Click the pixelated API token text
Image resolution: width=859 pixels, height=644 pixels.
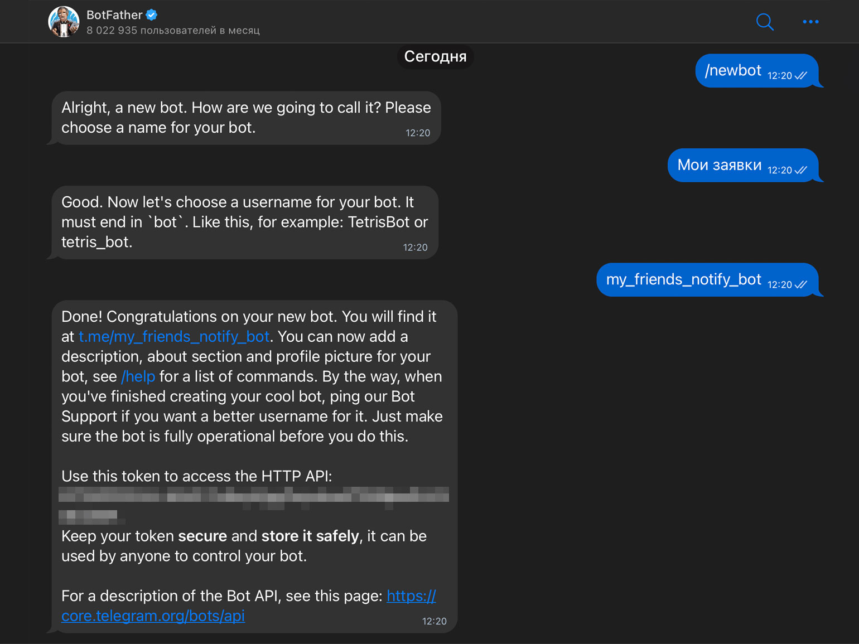[253, 495]
